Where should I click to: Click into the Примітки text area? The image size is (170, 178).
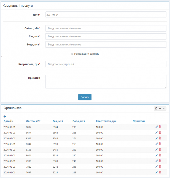tap(106, 81)
